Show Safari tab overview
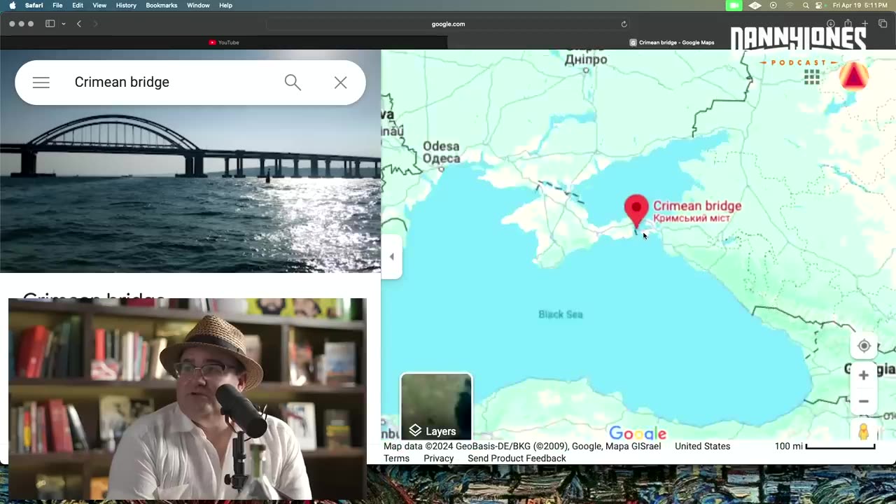The height and width of the screenshot is (504, 896). (x=882, y=24)
